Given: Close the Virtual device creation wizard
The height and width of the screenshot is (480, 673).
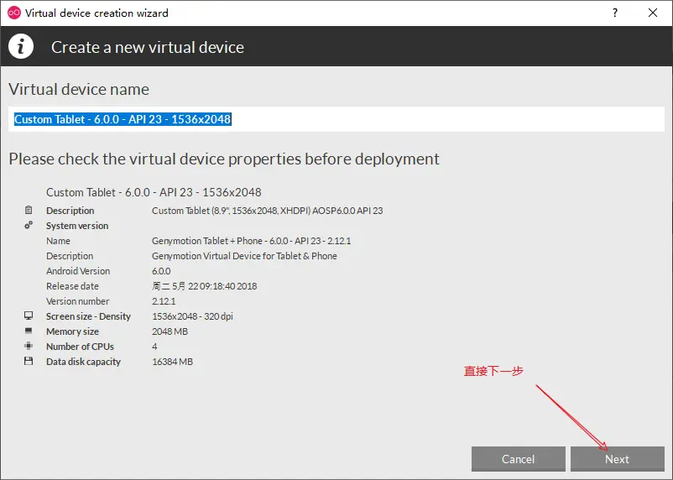Looking at the screenshot, I should pos(653,13).
